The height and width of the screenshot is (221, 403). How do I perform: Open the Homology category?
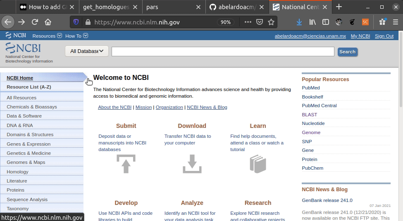coord(17,172)
